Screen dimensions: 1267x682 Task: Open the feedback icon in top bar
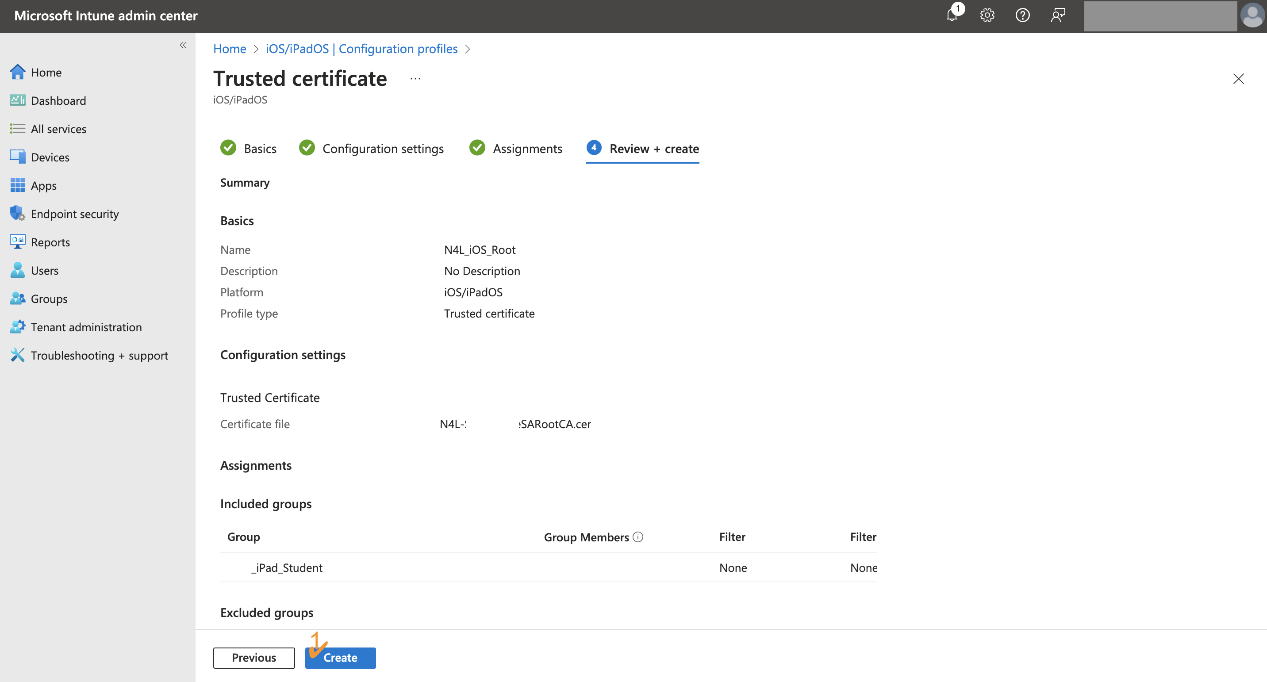point(1058,15)
